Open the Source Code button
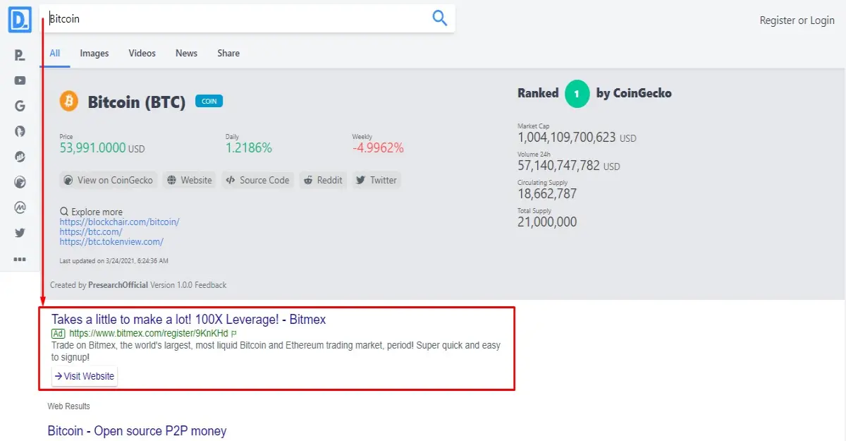846x441 pixels. [x=258, y=180]
